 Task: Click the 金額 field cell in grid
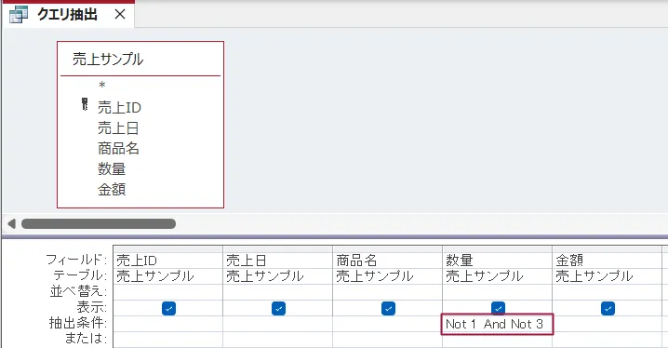coord(608,261)
